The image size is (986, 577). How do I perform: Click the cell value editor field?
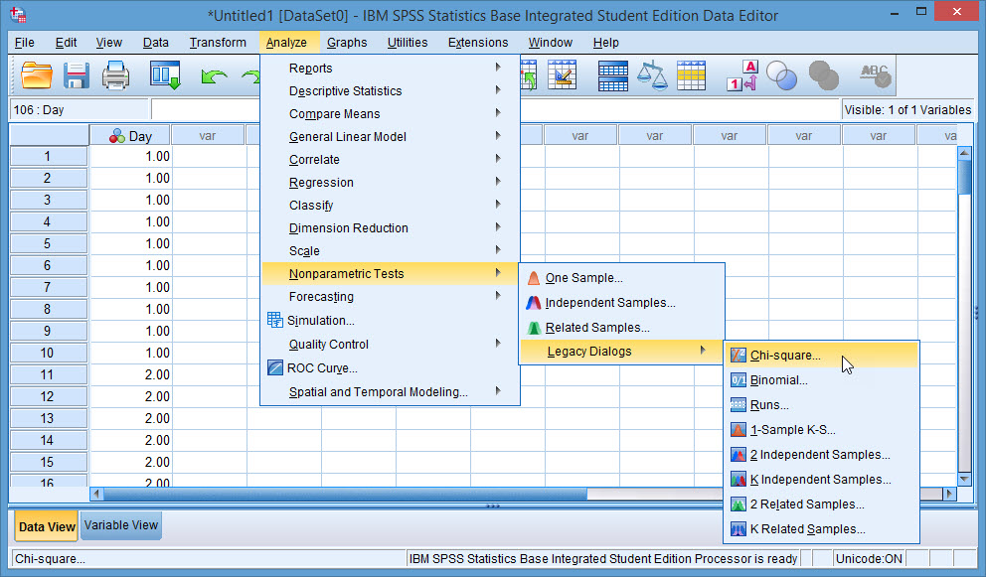pyautogui.click(x=494, y=109)
